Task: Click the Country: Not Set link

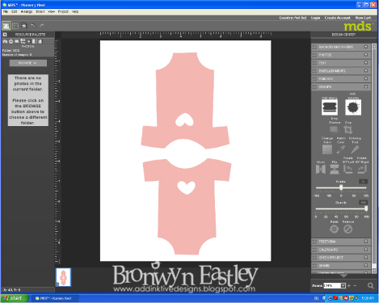Action: coord(293,18)
